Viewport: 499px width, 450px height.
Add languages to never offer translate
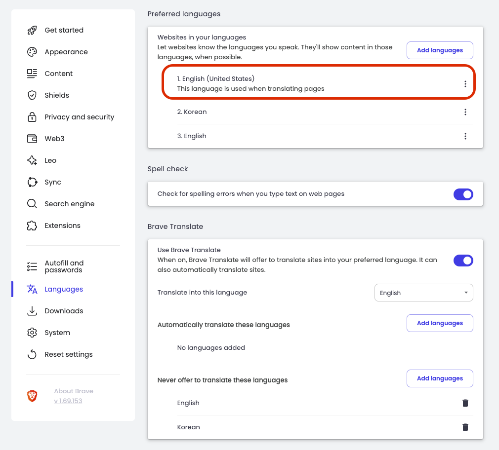click(440, 378)
